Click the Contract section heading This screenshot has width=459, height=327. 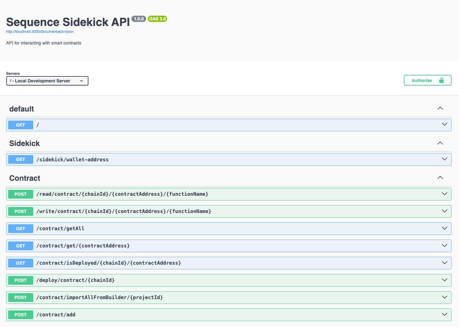pos(25,178)
